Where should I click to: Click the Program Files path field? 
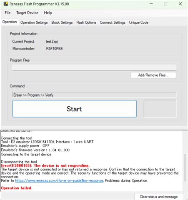tap(94, 67)
